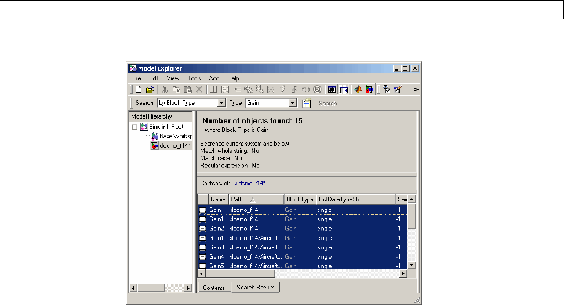Click the f() function icon

coord(305,90)
